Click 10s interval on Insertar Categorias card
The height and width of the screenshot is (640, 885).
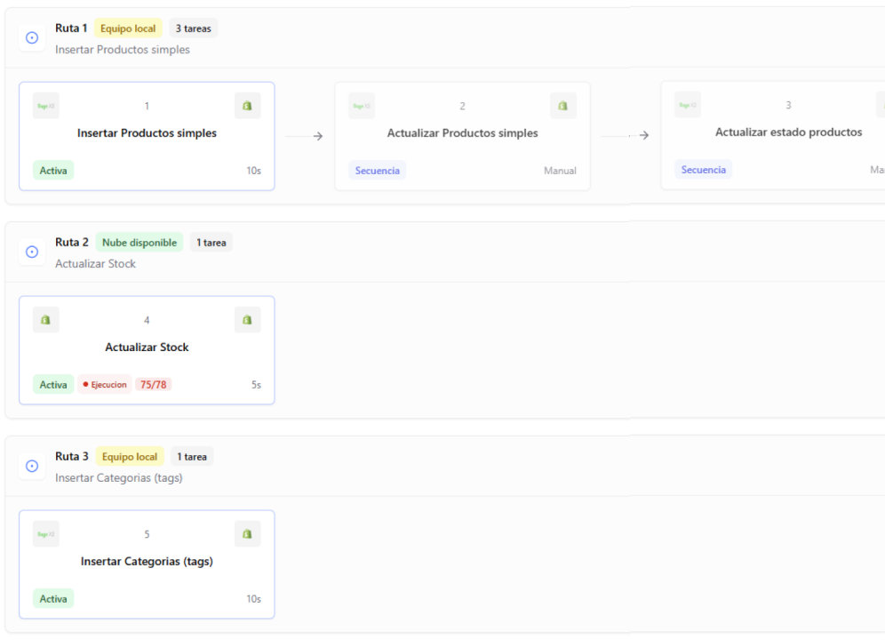click(x=253, y=599)
